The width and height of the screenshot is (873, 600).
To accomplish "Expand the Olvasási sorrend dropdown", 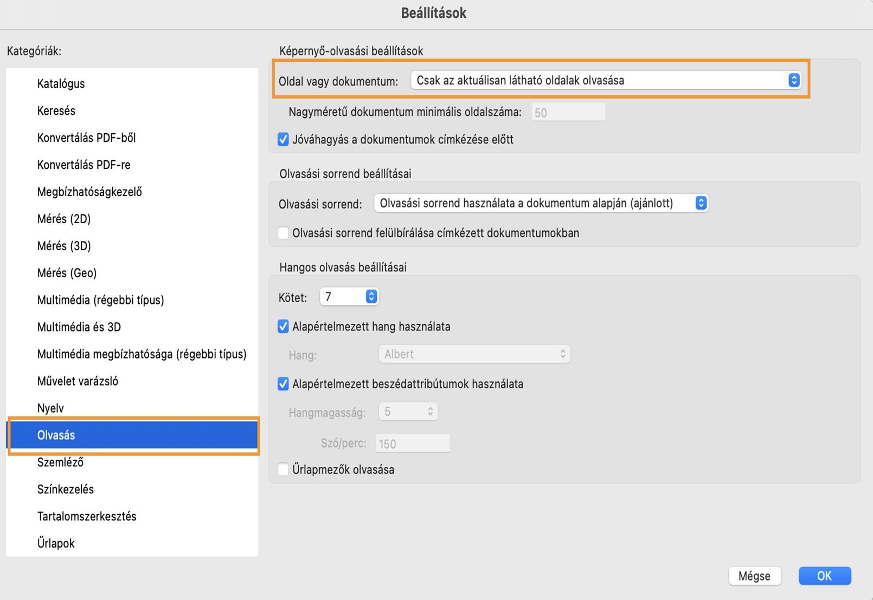I will (x=541, y=204).
